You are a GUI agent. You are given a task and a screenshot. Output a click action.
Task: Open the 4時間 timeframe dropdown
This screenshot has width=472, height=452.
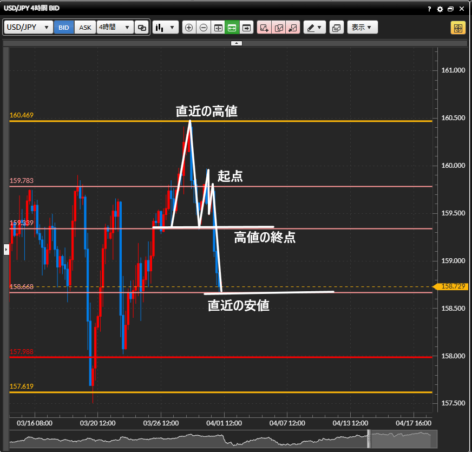coord(115,28)
